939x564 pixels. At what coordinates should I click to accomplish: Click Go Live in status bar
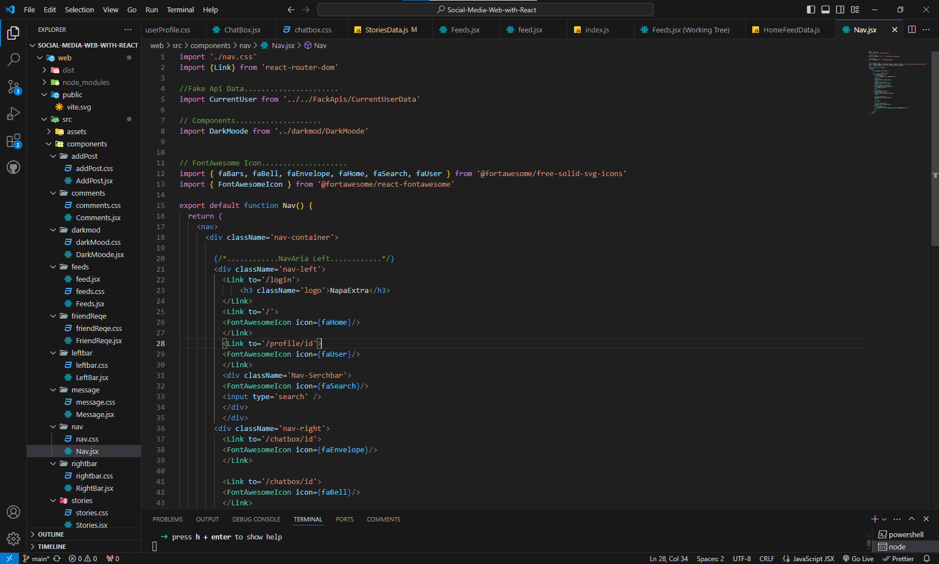(x=858, y=558)
